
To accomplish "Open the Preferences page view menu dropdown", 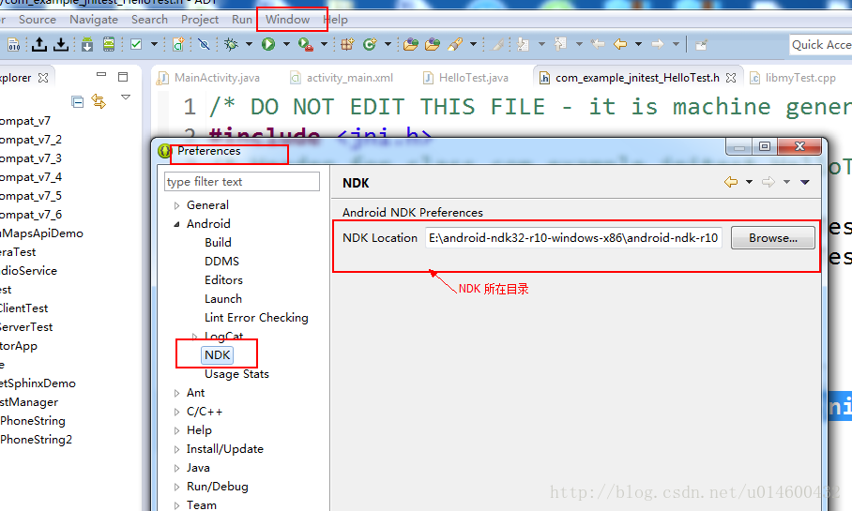I will click(x=805, y=182).
